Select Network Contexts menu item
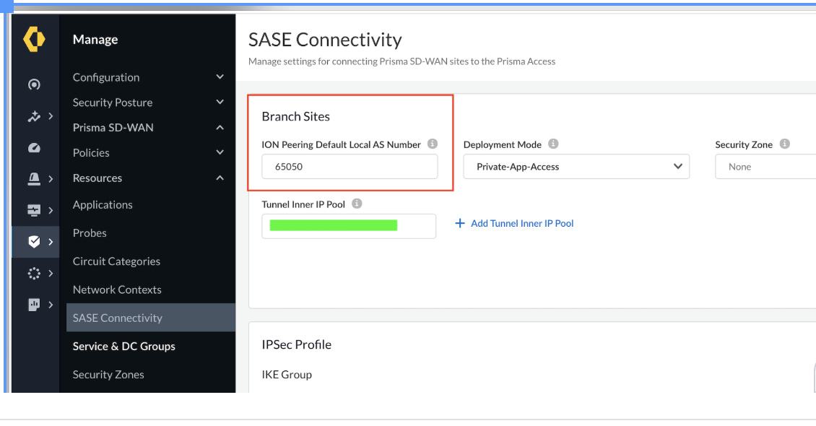Screen dimensions: 816x426 [117, 290]
